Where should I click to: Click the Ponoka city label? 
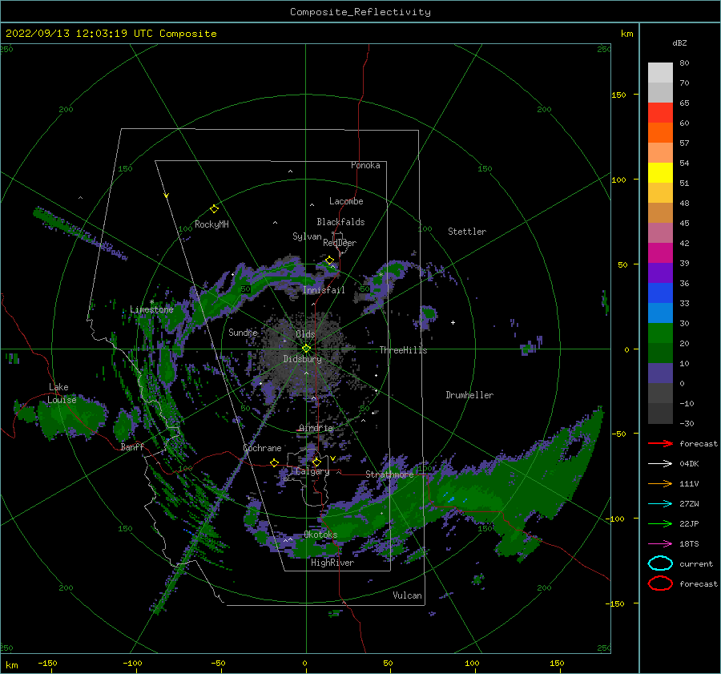[365, 165]
